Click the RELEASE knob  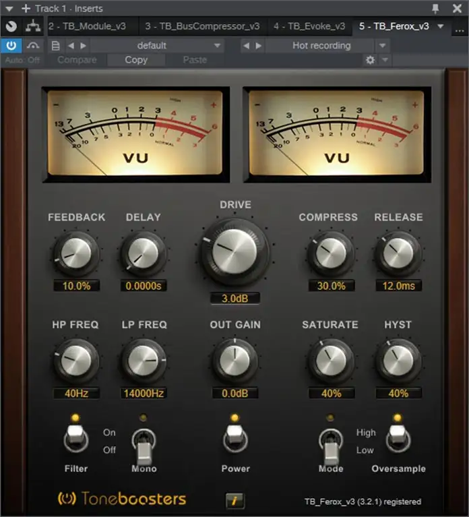pos(398,253)
